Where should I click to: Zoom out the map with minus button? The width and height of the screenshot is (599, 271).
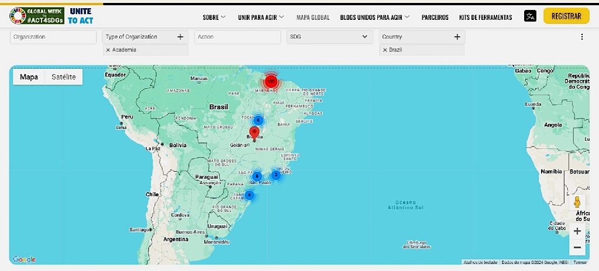577,248
